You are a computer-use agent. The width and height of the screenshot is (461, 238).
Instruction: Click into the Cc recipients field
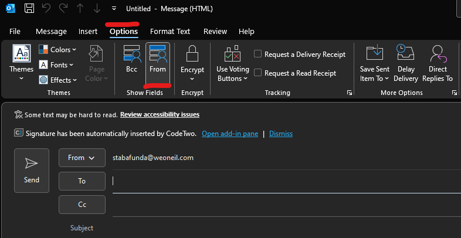point(287,205)
